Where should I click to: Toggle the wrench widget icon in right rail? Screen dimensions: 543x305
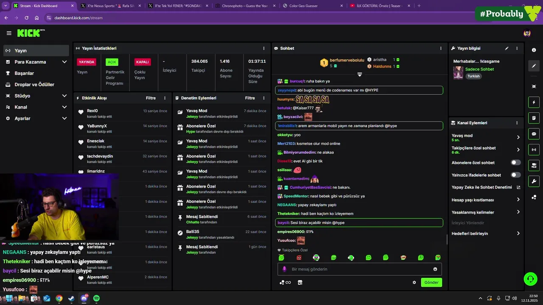pos(534,181)
